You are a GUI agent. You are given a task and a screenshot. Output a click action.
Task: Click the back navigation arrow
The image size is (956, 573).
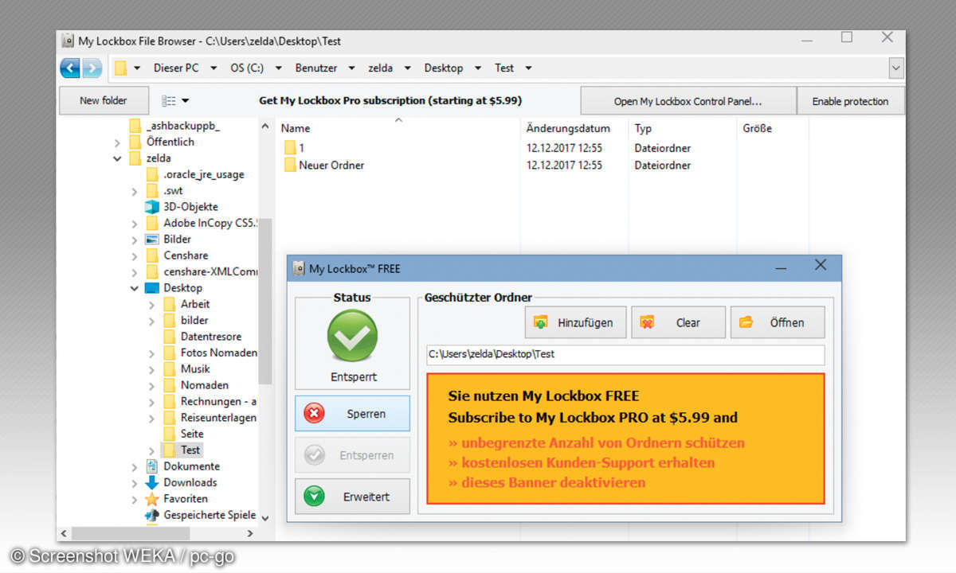coord(70,68)
